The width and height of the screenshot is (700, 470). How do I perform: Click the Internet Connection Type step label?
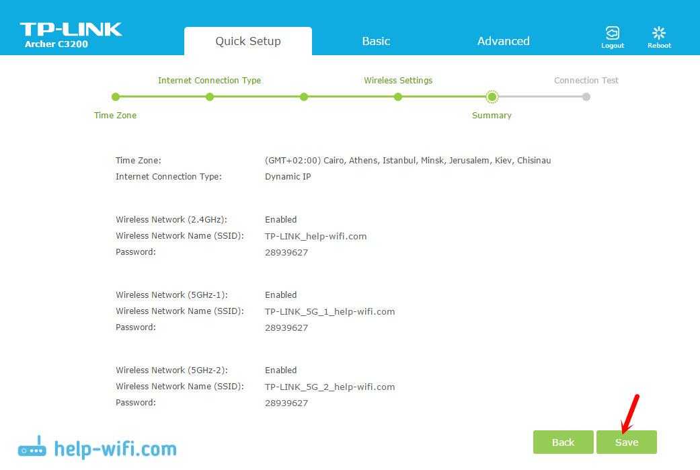pos(209,80)
